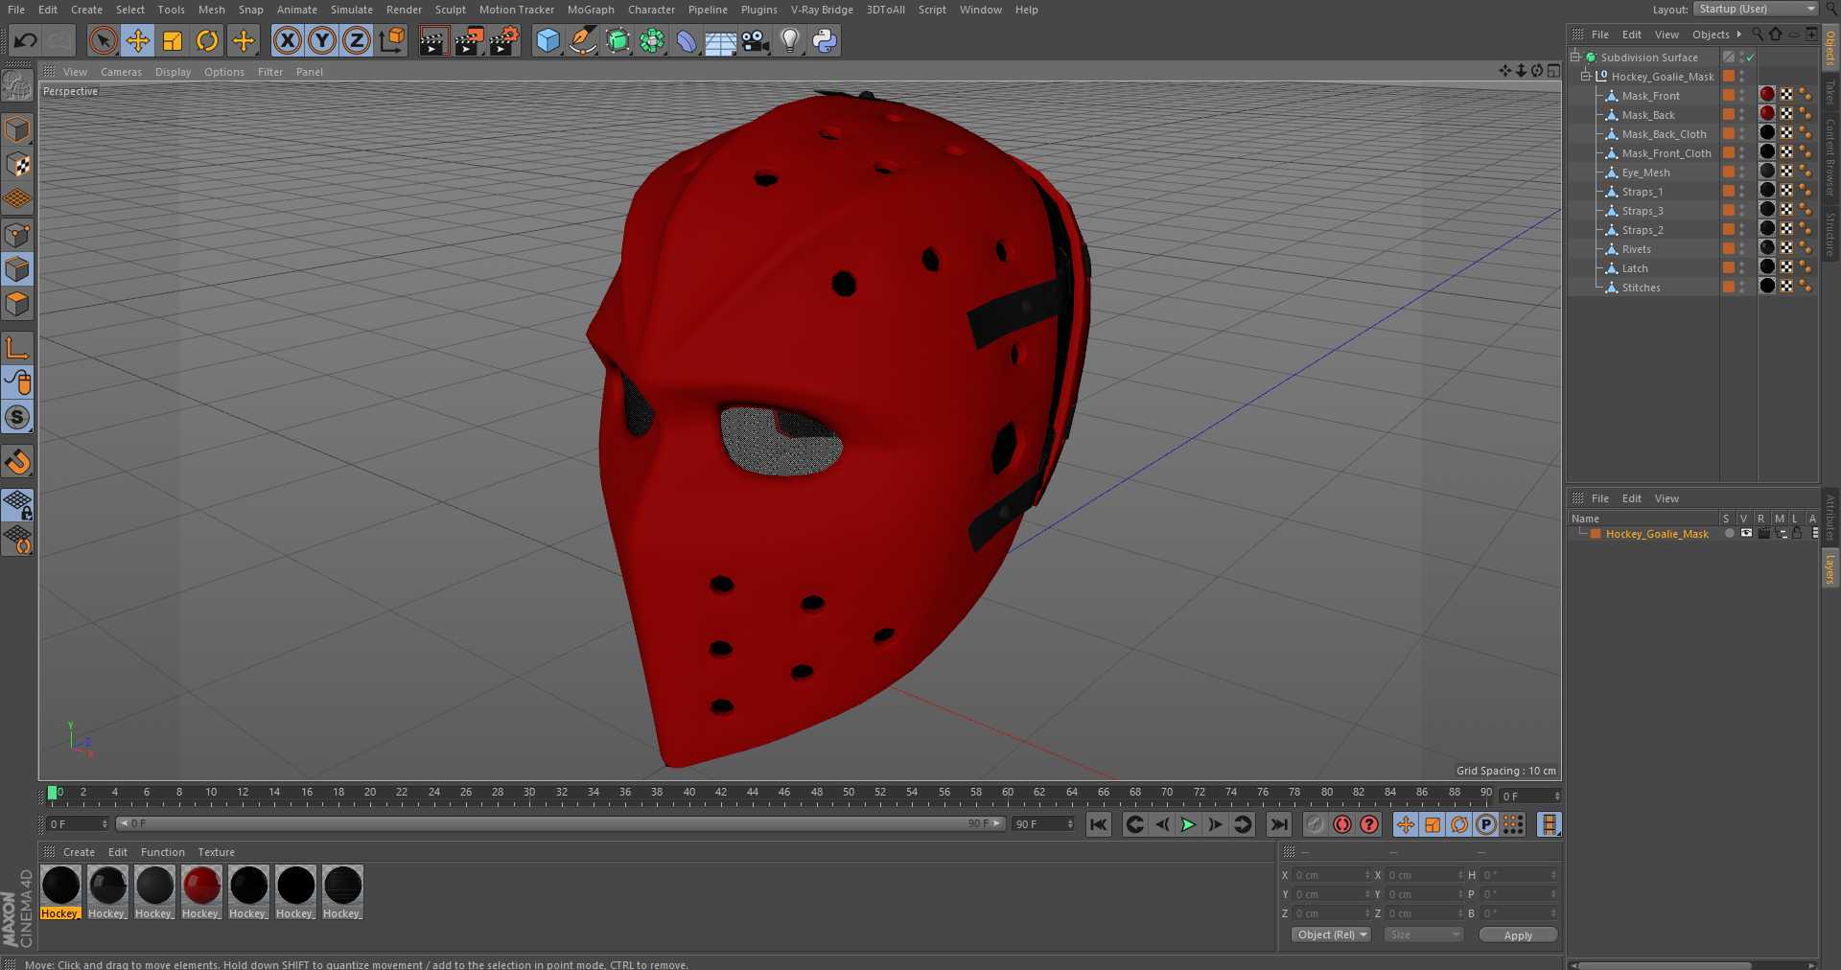Select the Mask_Front object
Viewport: 1841px width, 970px height.
pos(1650,96)
